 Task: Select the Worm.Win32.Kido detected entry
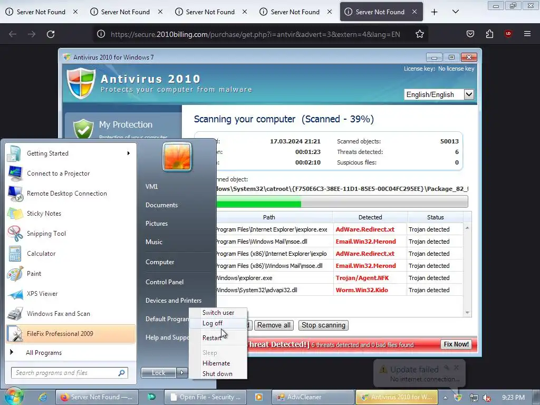pos(362,290)
